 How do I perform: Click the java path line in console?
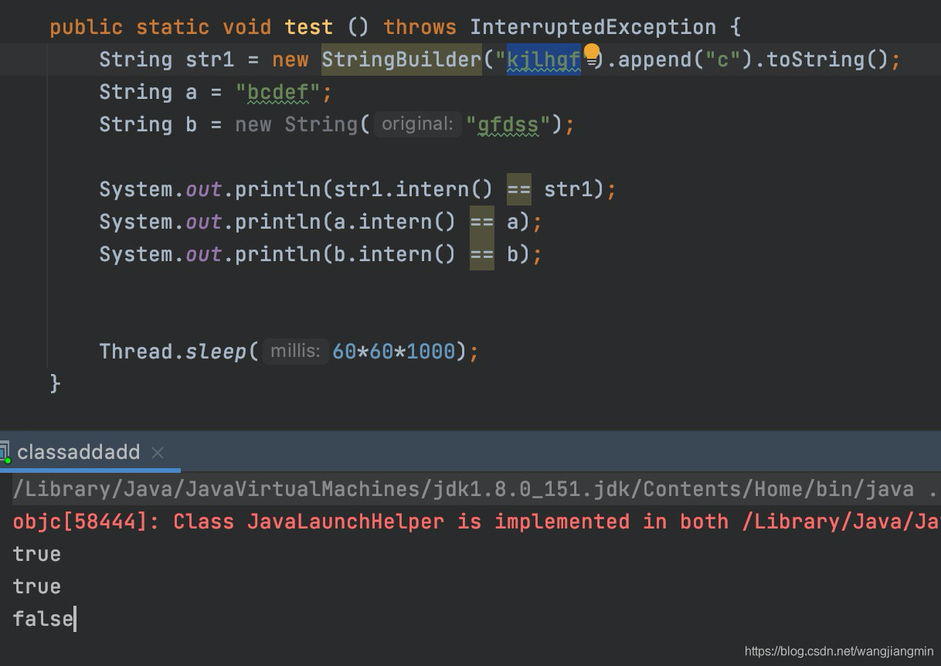click(x=470, y=489)
